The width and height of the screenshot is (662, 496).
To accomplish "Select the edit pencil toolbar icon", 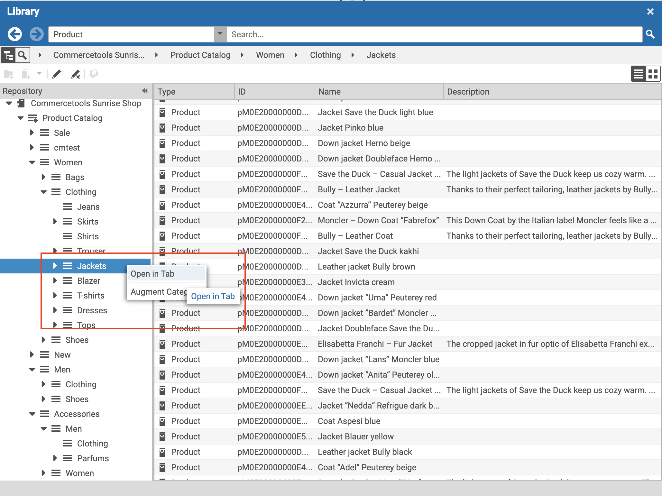I will point(57,74).
